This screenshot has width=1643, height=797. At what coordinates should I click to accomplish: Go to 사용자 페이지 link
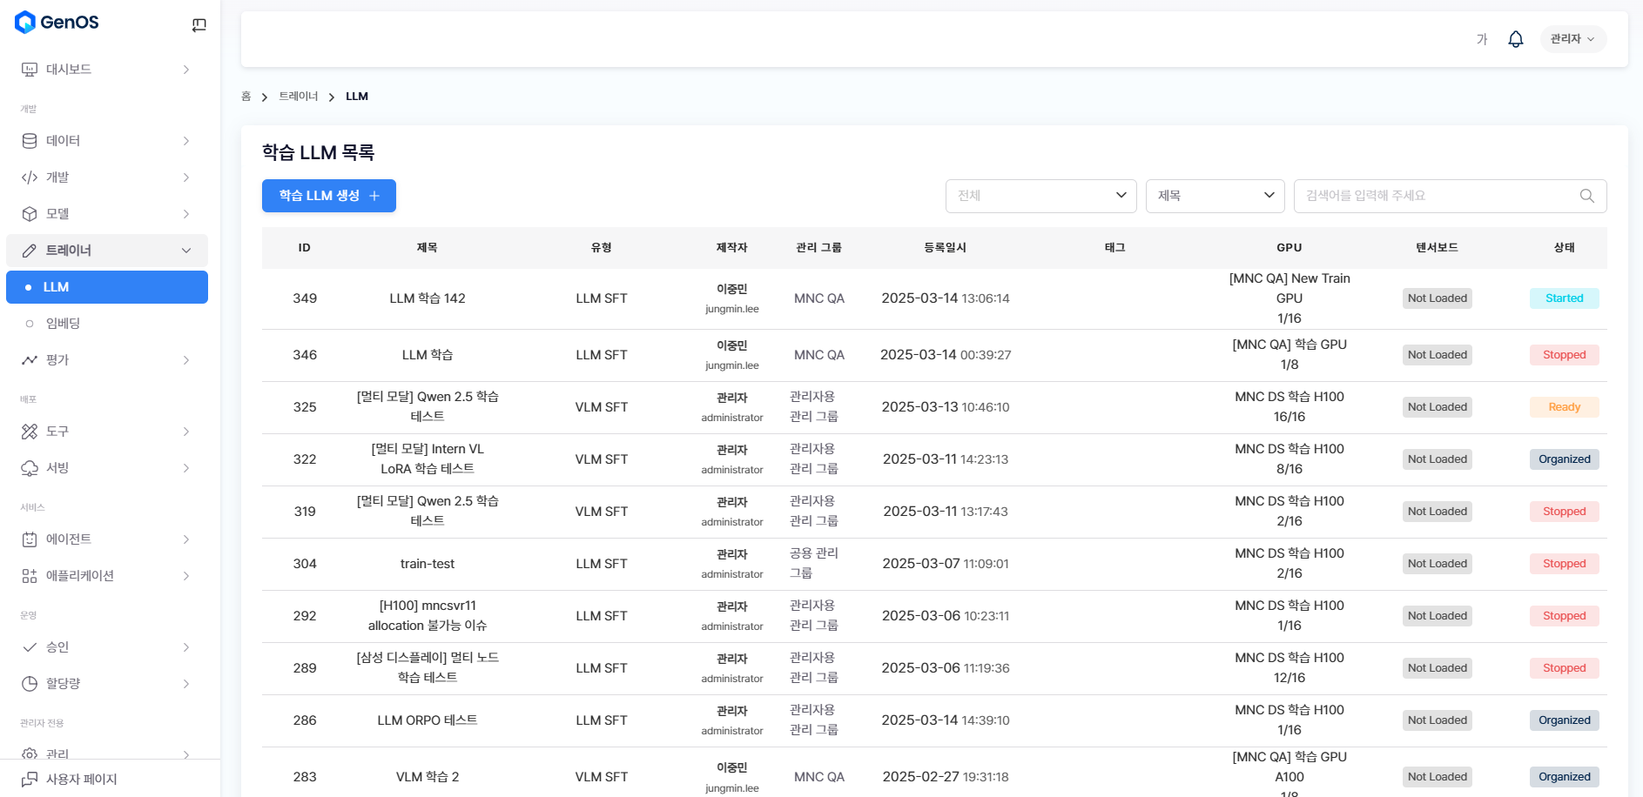point(81,779)
